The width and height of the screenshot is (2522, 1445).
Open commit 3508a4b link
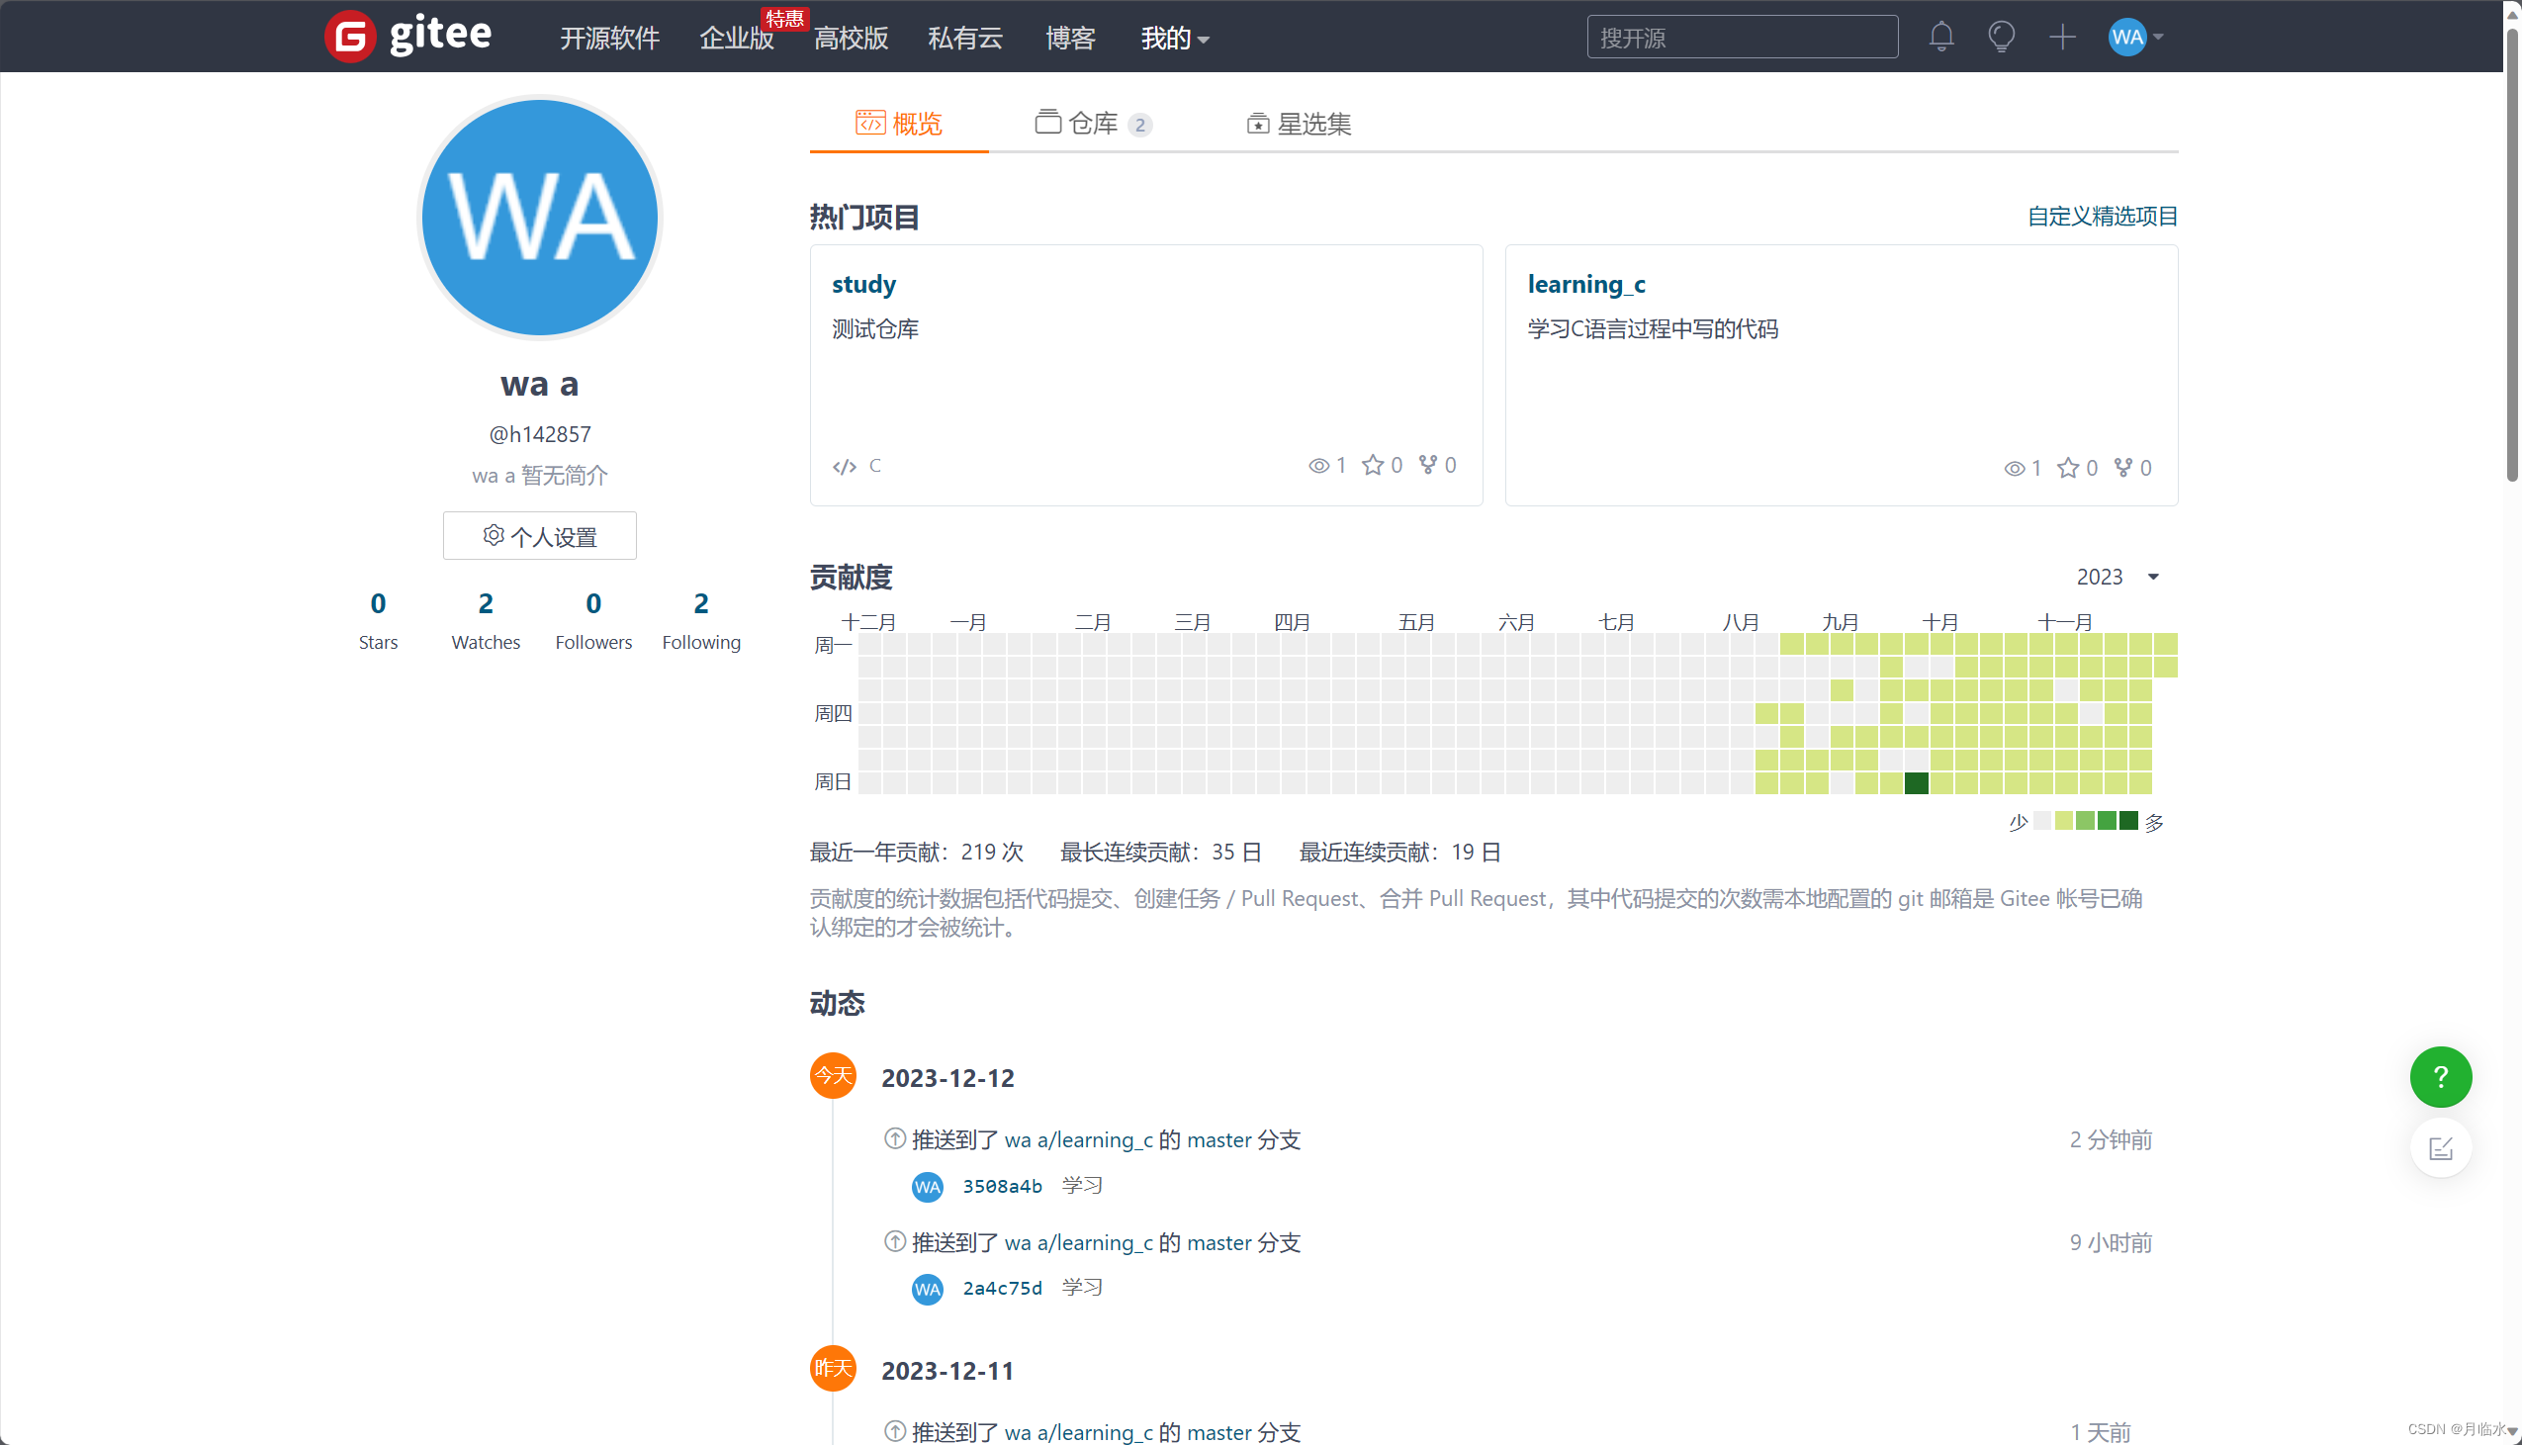(1001, 1186)
